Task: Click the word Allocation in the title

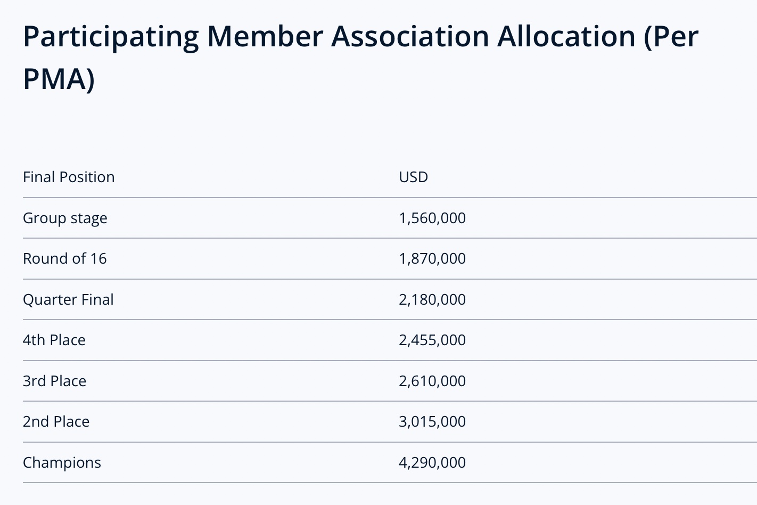Action: (566, 36)
